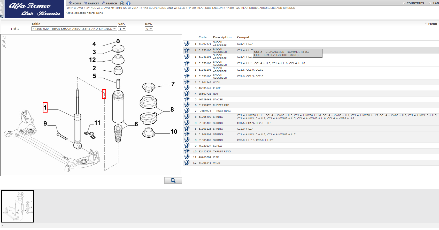Click the 443 SUSPENSION AND WHEELS breadcrumb
439x230 pixels.
click(x=164, y=8)
